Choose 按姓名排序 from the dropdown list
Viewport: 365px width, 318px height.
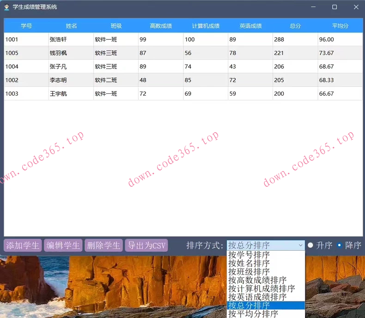(x=266, y=263)
